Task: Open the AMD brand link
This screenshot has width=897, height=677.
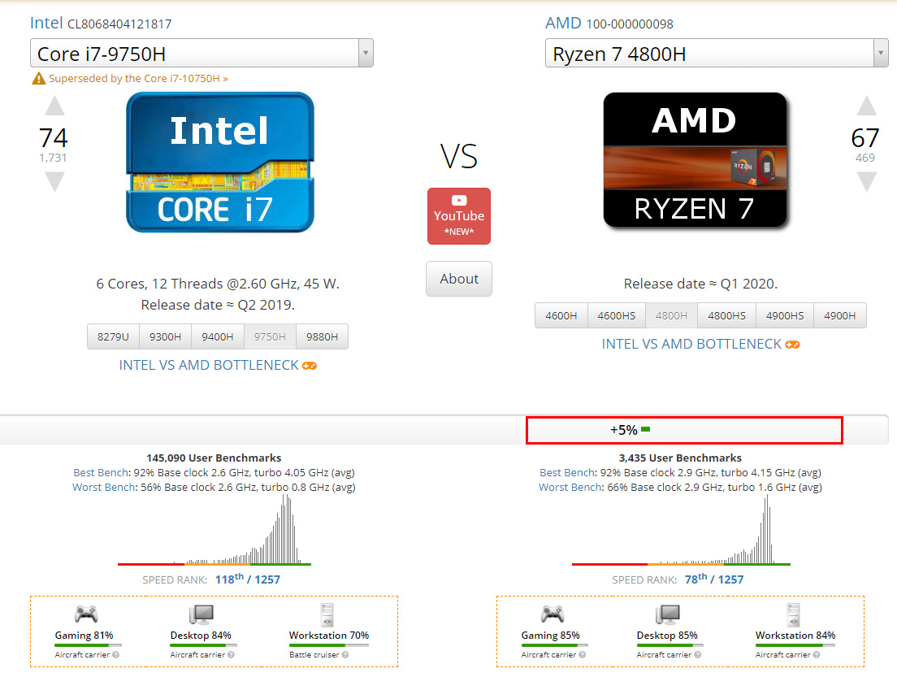Action: [x=563, y=23]
